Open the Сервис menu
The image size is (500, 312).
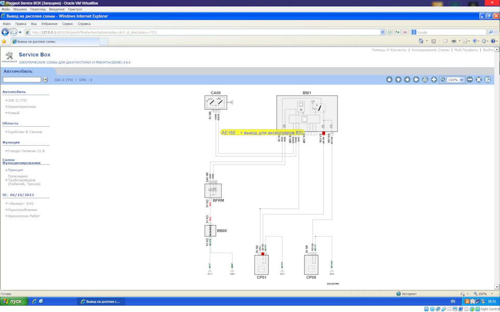click(68, 24)
